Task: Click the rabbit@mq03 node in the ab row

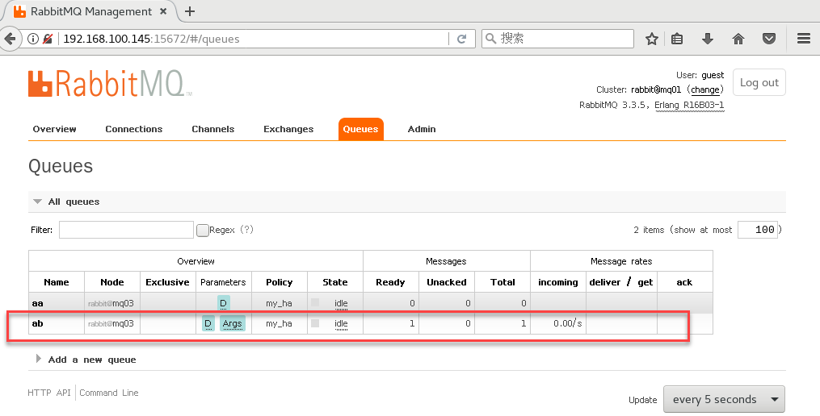Action: tap(111, 323)
